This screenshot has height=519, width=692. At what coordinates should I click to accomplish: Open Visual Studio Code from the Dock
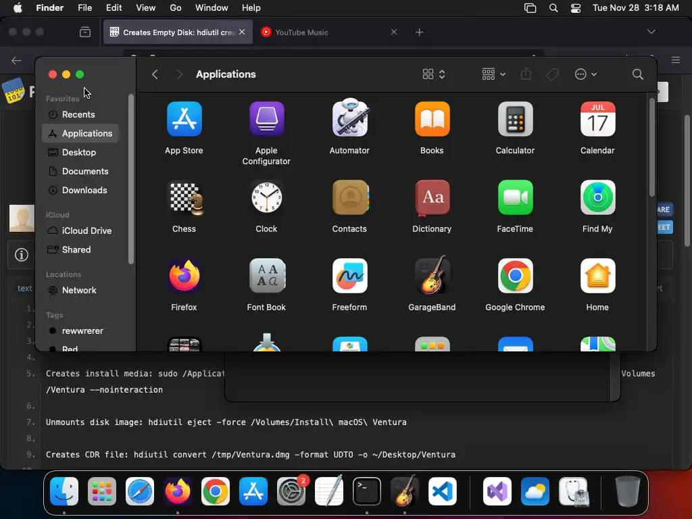pos(442,491)
